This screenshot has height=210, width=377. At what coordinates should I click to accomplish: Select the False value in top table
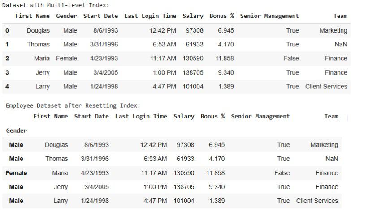pos(291,59)
